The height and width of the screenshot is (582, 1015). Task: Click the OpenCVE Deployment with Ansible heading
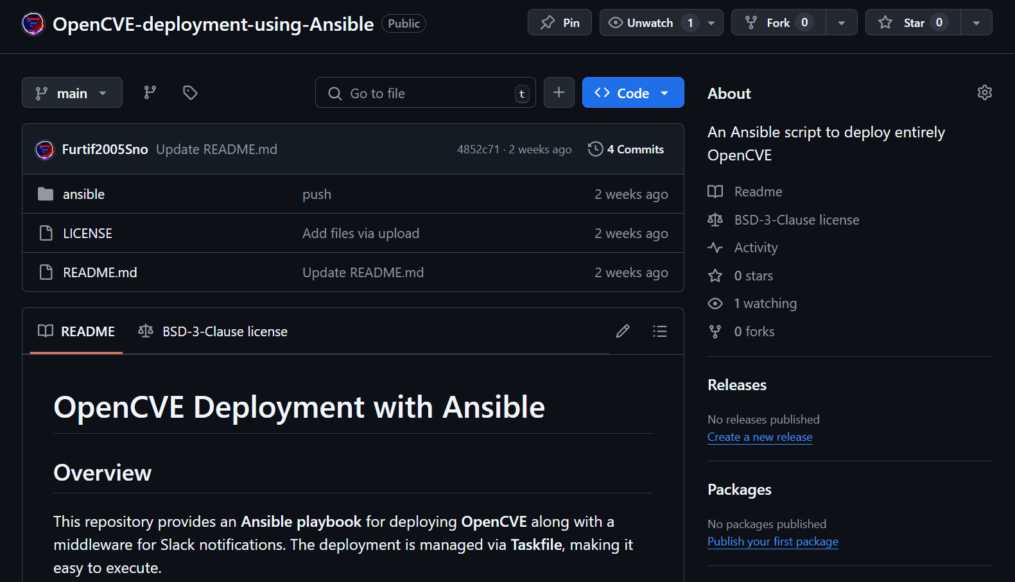(x=299, y=407)
